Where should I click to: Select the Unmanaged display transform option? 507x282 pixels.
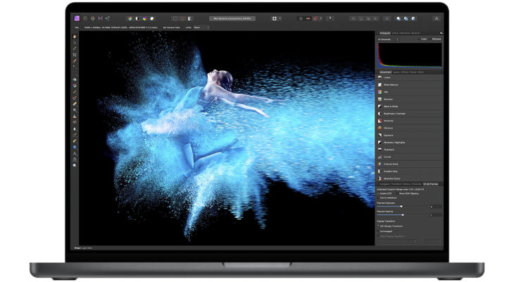[378, 231]
